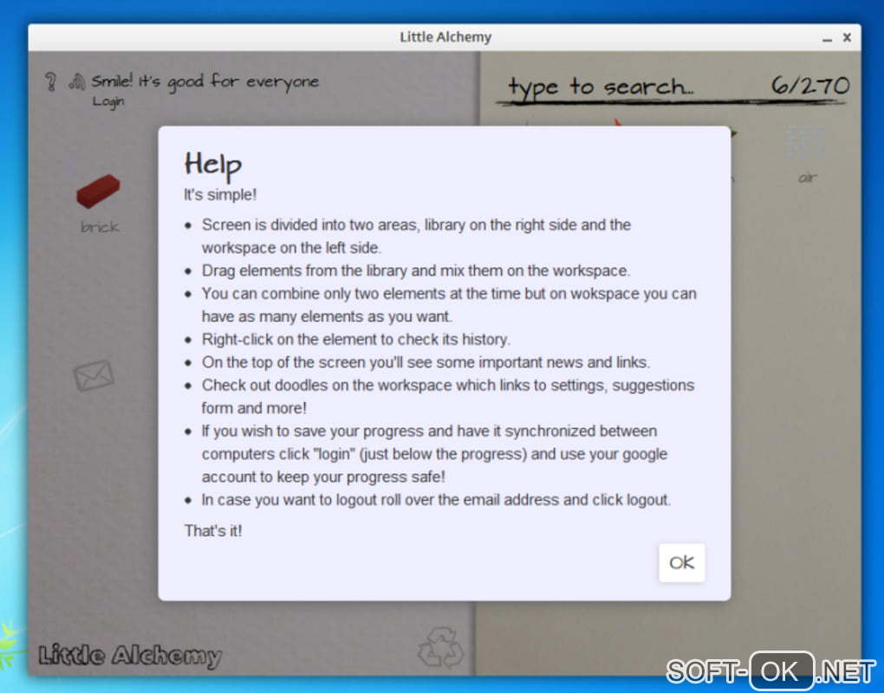
Task: Open the RSS news feed icon
Action: point(76,82)
